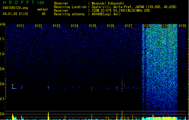Click the HROFFT 1.0.0 title text

click(x=23, y=2)
